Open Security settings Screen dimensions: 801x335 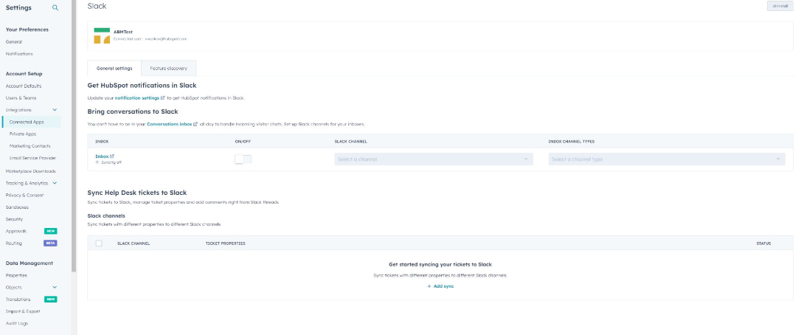14,219
